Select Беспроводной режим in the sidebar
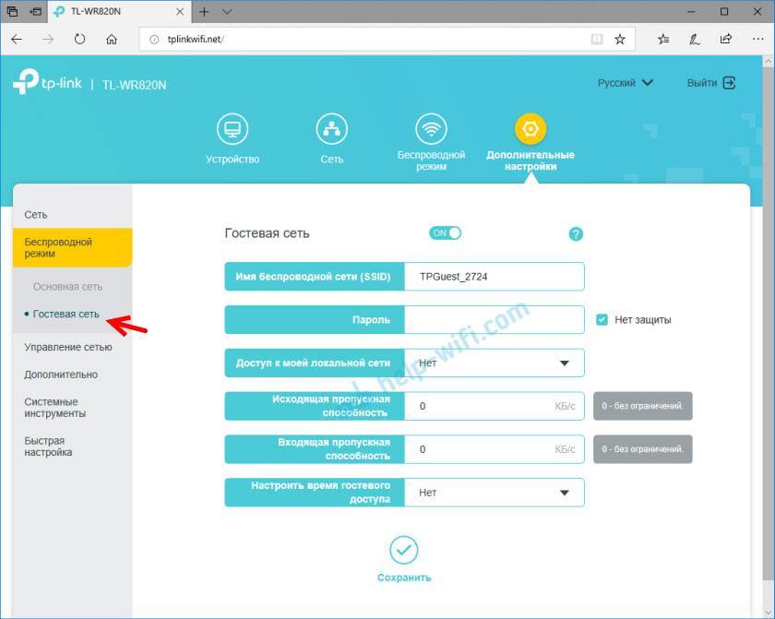This screenshot has height=619, width=775. 73,247
